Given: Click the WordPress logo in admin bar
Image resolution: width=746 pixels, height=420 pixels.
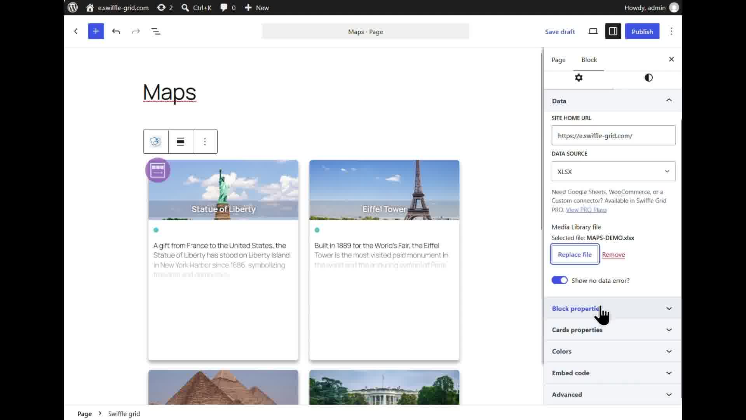Looking at the screenshot, I should [73, 7].
